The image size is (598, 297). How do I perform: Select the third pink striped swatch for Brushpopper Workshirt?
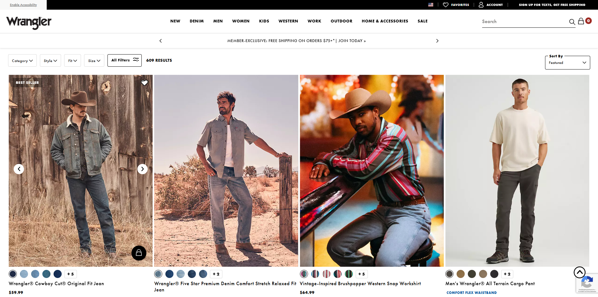(326, 274)
